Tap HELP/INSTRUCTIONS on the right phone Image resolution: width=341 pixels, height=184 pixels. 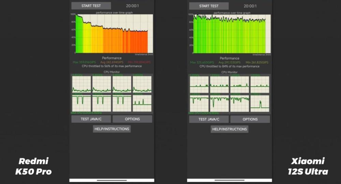click(229, 129)
